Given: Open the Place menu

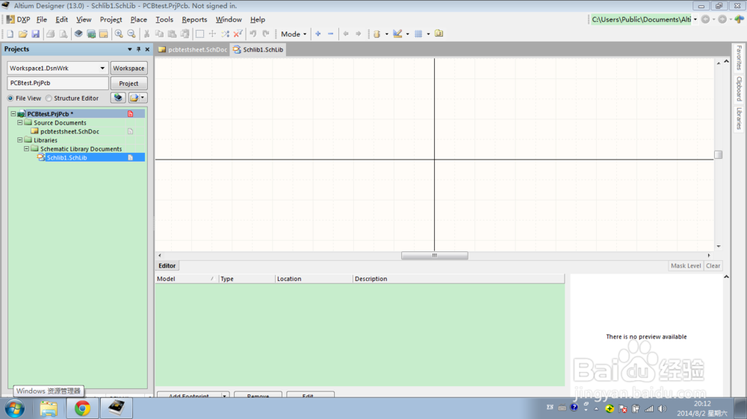Looking at the screenshot, I should (139, 19).
